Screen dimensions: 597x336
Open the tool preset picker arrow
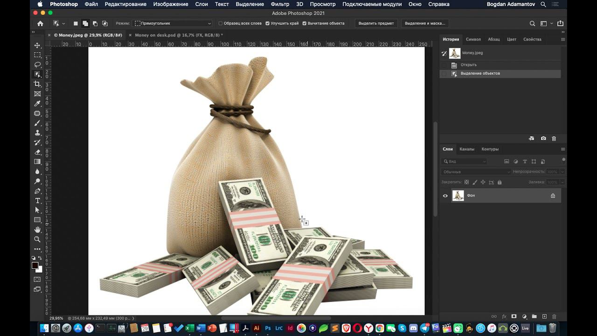click(63, 23)
